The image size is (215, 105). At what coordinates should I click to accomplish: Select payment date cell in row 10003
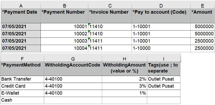[21, 41]
